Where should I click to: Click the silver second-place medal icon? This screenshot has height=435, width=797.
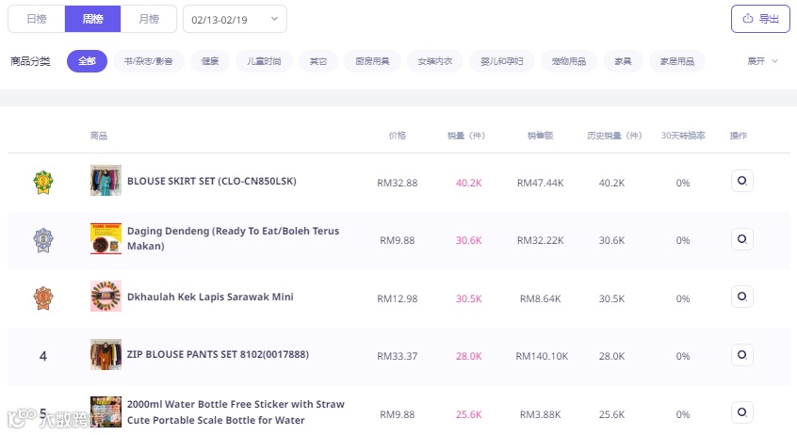point(42,239)
